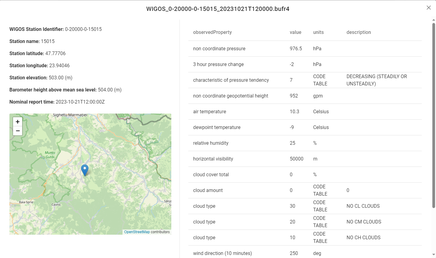436x258 pixels.
Task: Click the scrollbar down arrow
Action: [x=434, y=255]
